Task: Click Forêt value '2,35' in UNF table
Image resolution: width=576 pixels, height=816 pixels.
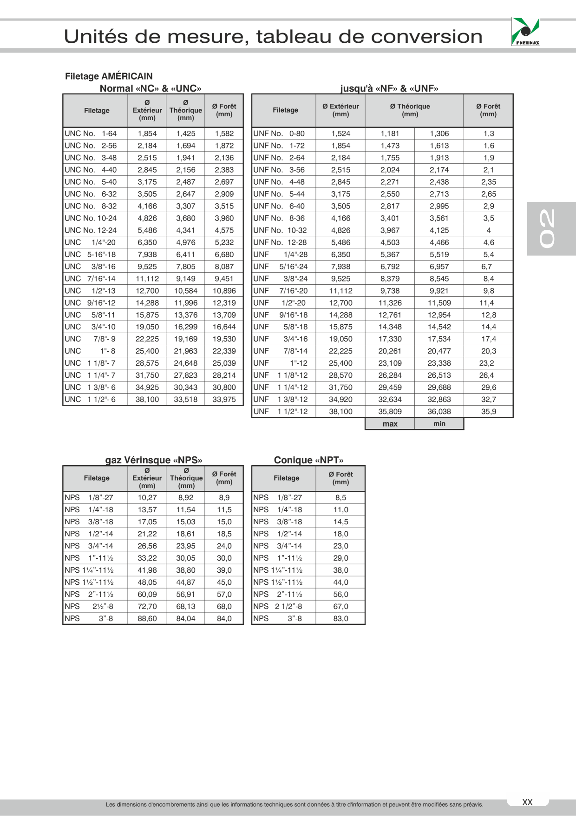Action: [489, 182]
